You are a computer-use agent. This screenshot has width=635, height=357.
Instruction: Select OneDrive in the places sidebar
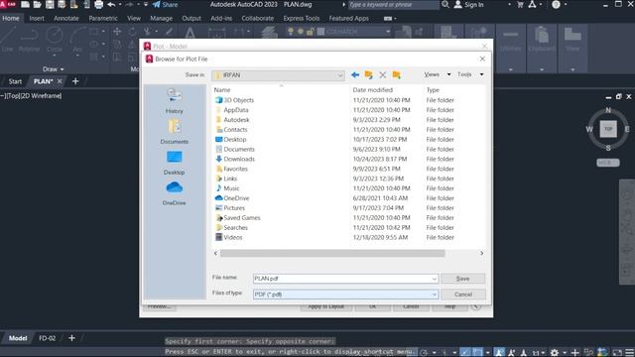175,193
